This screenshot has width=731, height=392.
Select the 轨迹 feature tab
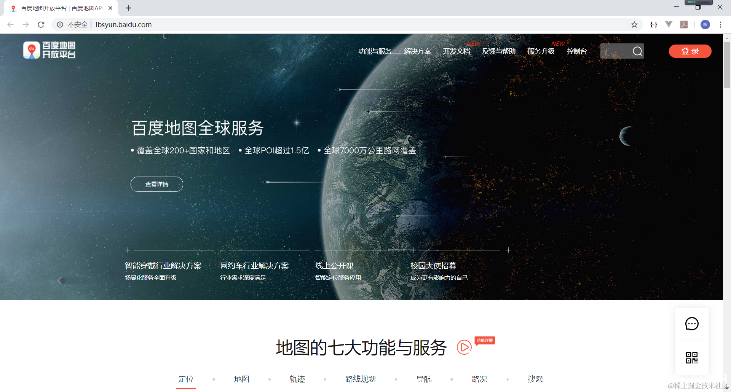pos(297,379)
